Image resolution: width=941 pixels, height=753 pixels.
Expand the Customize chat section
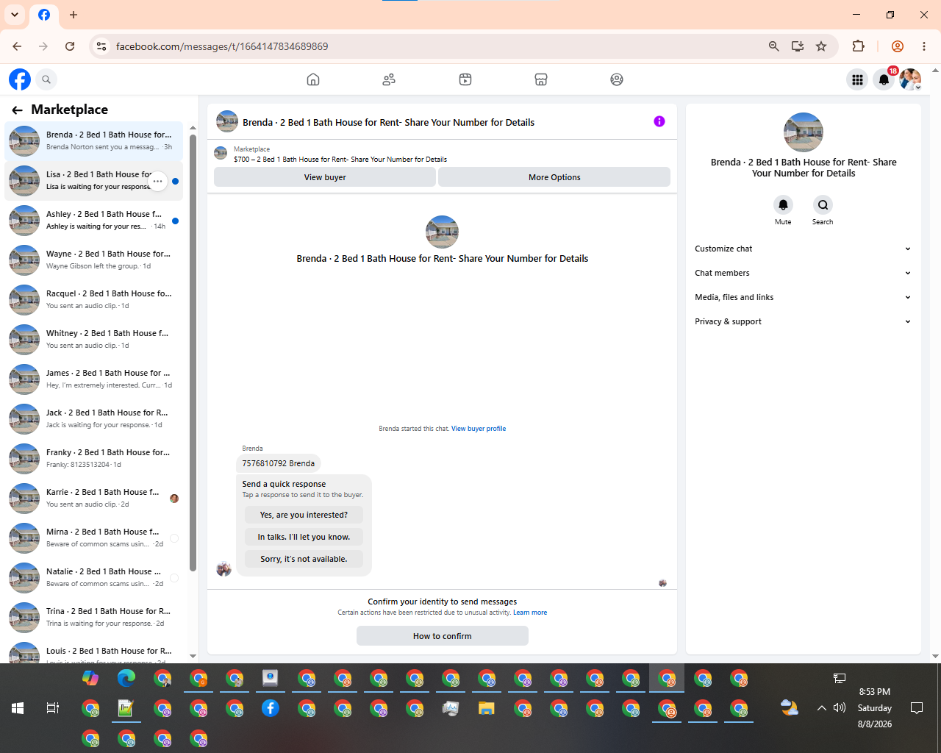click(803, 249)
